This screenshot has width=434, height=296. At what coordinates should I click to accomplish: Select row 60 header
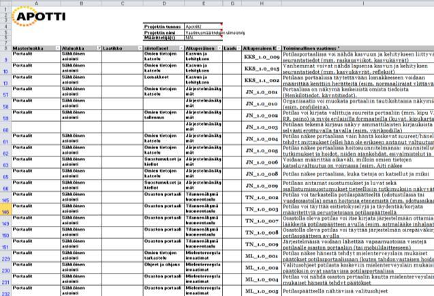click(x=6, y=127)
